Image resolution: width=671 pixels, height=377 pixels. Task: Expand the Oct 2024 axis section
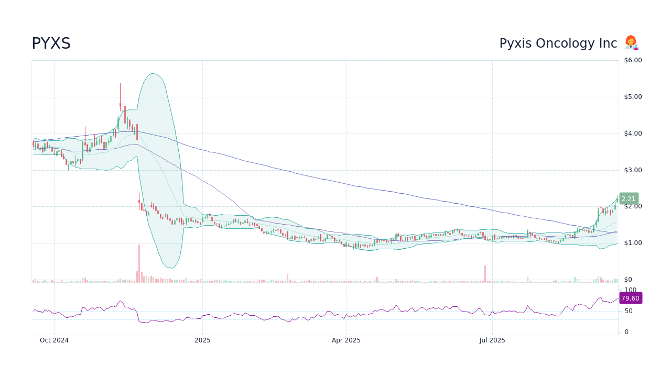click(x=54, y=340)
